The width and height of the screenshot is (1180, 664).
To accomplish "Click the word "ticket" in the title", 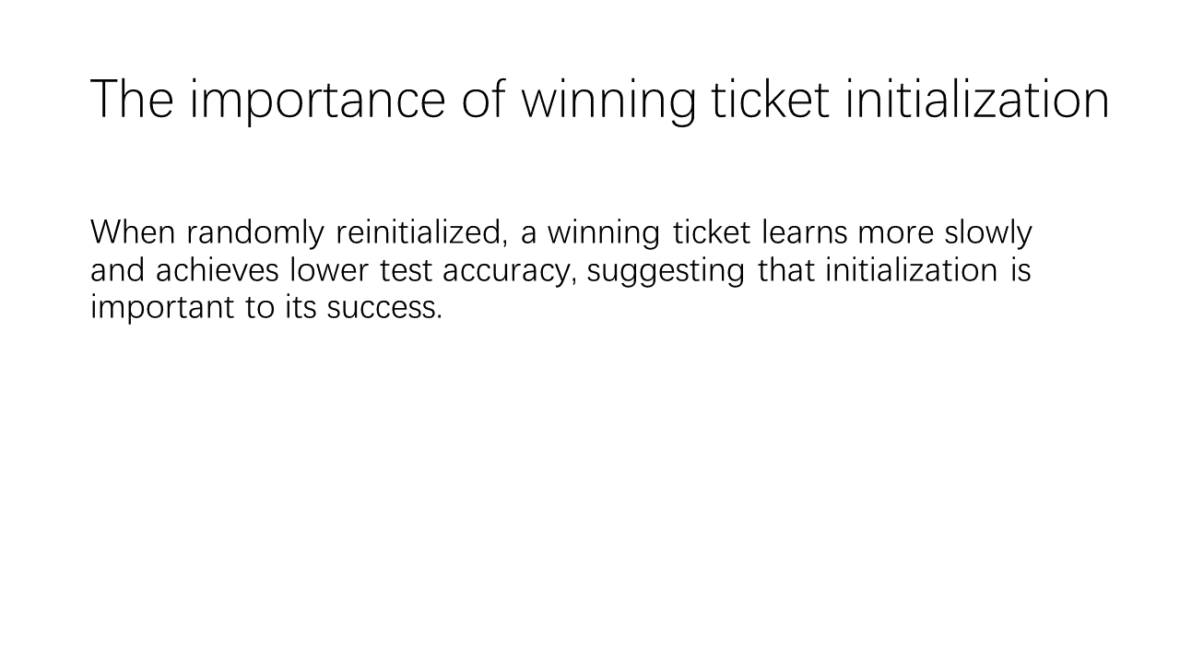I will click(x=769, y=99).
